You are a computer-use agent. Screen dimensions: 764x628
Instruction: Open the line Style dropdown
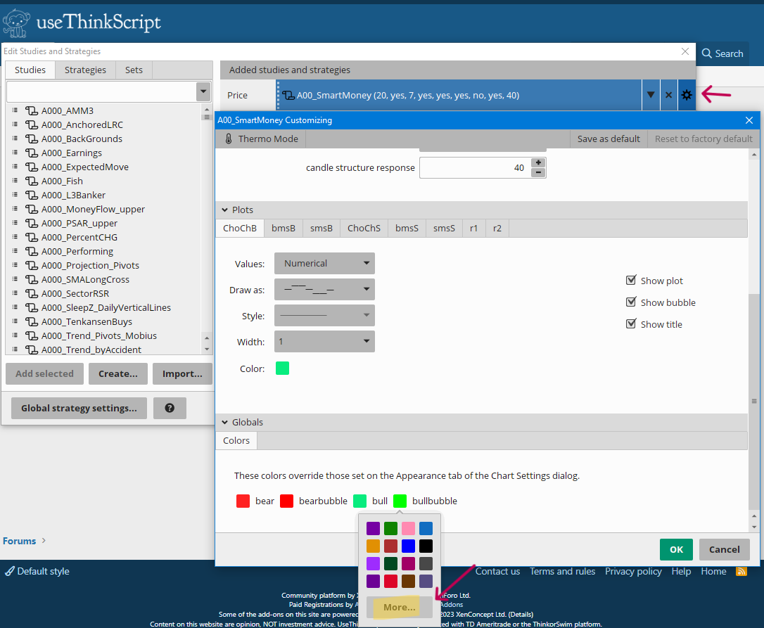coord(324,315)
